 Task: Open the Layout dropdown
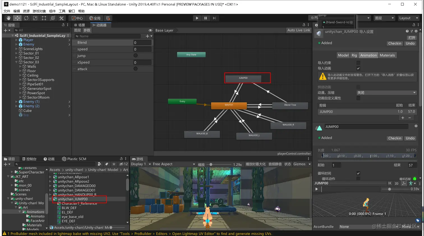[x=408, y=18]
